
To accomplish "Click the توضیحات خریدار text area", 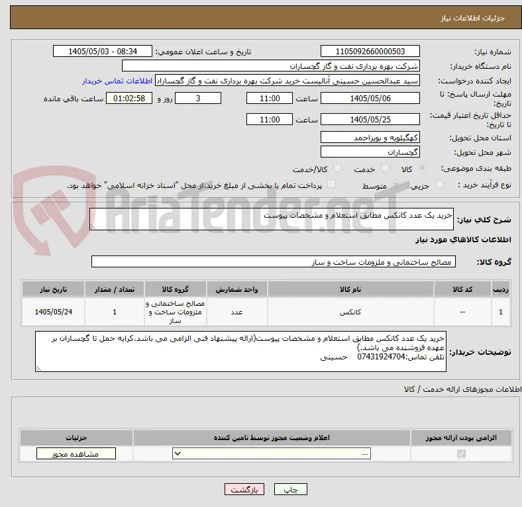I will point(240,351).
